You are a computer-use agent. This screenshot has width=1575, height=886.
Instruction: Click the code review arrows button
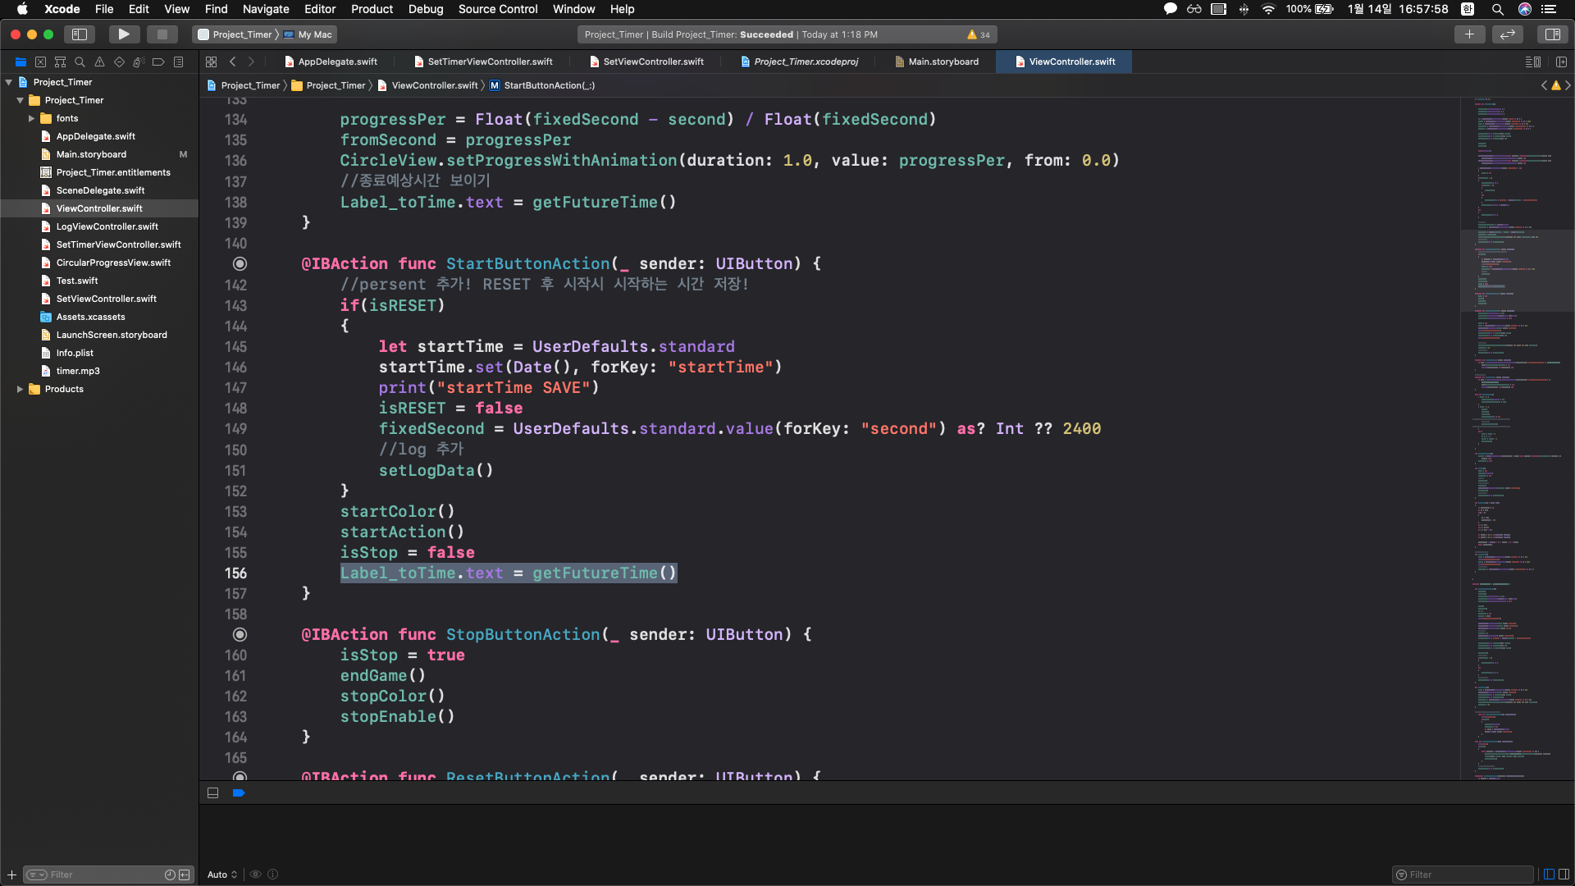tap(1508, 34)
